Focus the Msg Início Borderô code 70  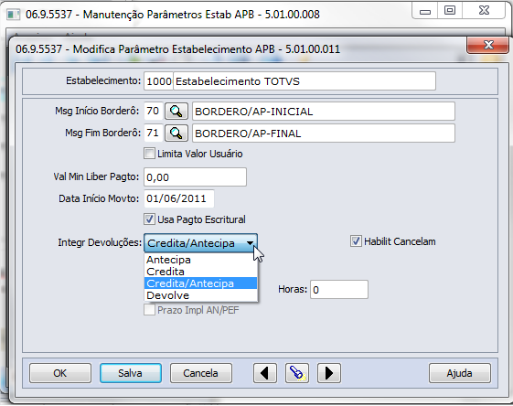tap(153, 111)
